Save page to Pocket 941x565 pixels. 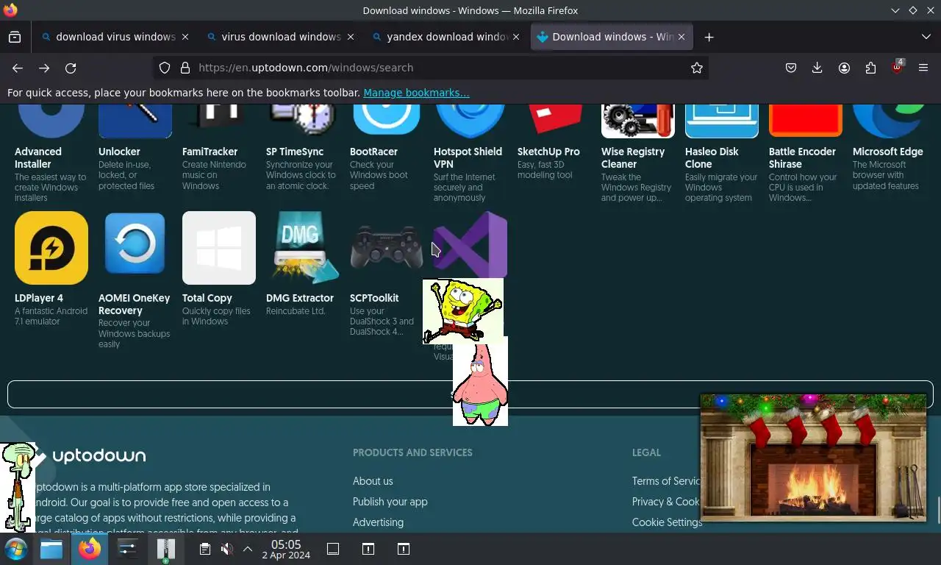(791, 68)
